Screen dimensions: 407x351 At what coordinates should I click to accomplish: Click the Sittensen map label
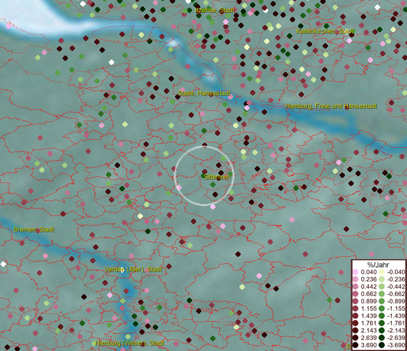217,177
